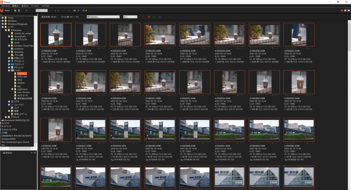
Task: Filter by red color label
Action: [143, 17]
